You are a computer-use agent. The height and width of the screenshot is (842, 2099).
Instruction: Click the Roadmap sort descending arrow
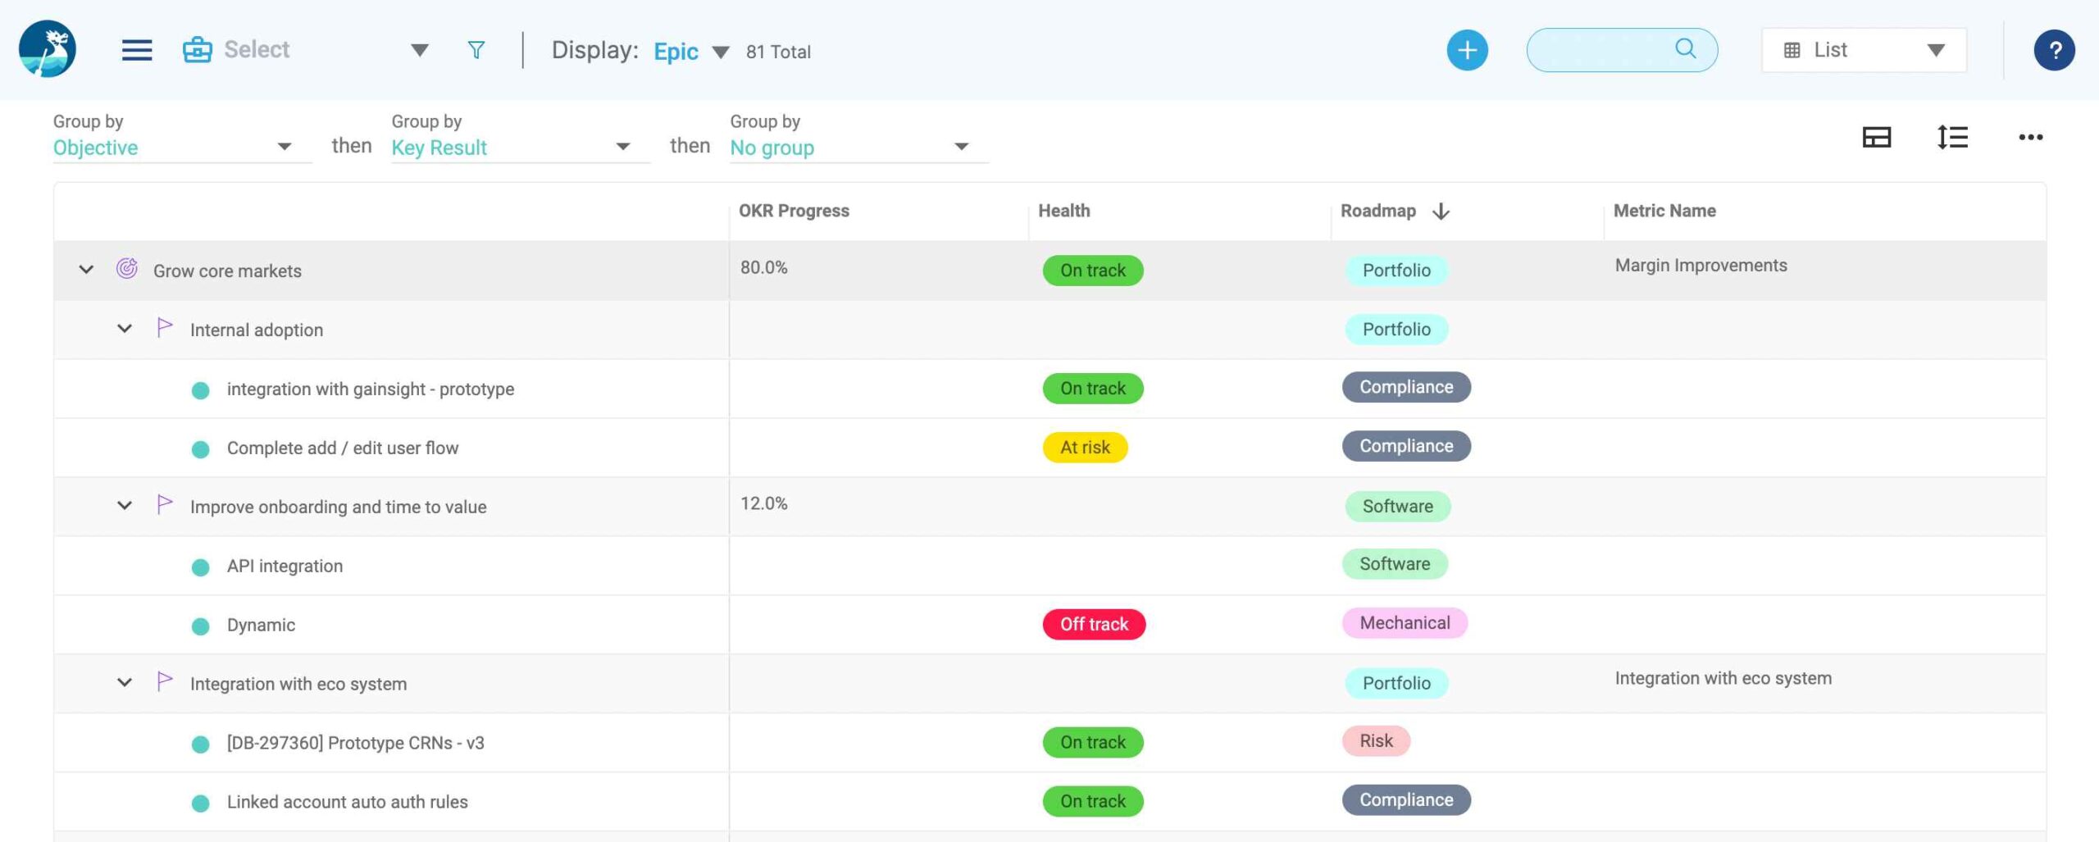coord(1441,212)
